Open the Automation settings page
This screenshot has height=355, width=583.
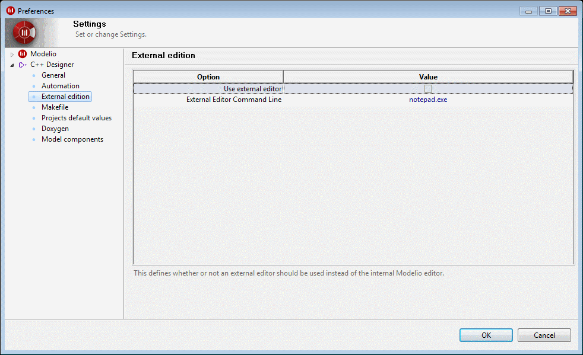[x=60, y=86]
